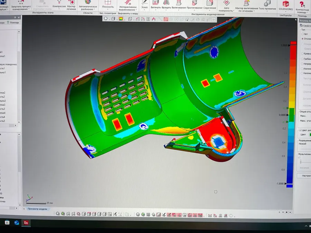Toggle the Цвет допуска checkbox

[300, 130]
